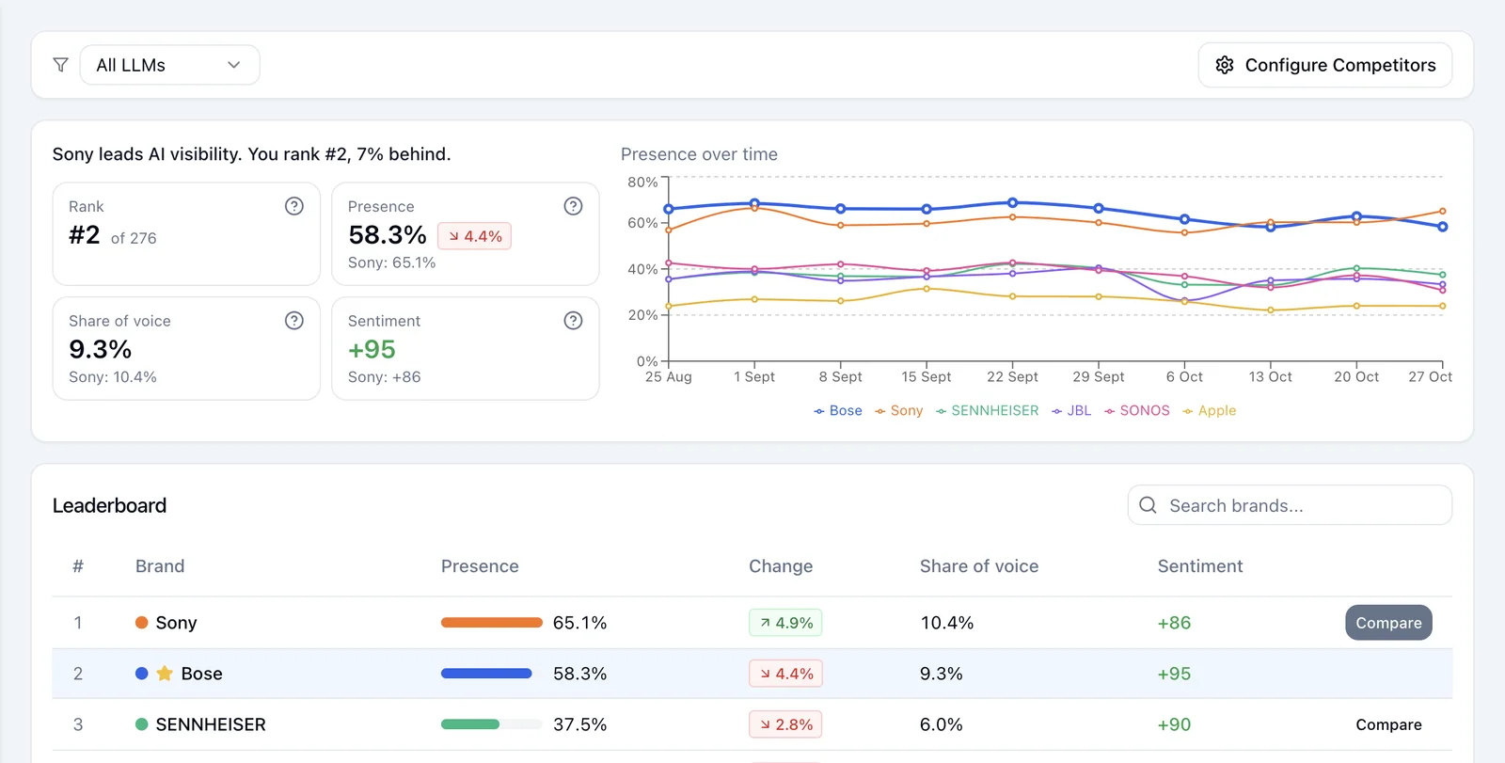Sort by Brand column header
Image resolution: width=1505 pixels, height=763 pixels.
pyautogui.click(x=160, y=566)
